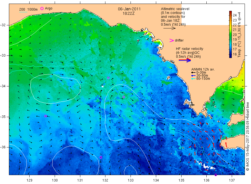This screenshot has width=251, height=184.
Task: Click the '80-150m' depth range label
Action: click(x=203, y=79)
